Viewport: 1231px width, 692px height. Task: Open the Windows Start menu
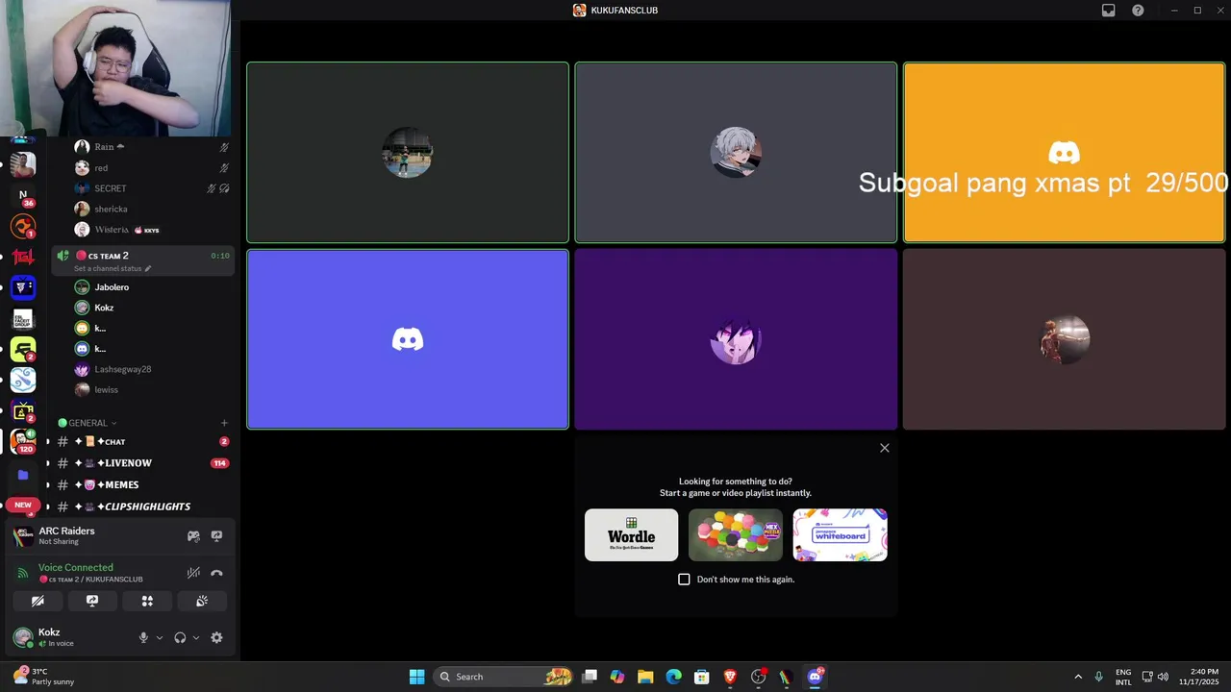point(416,677)
